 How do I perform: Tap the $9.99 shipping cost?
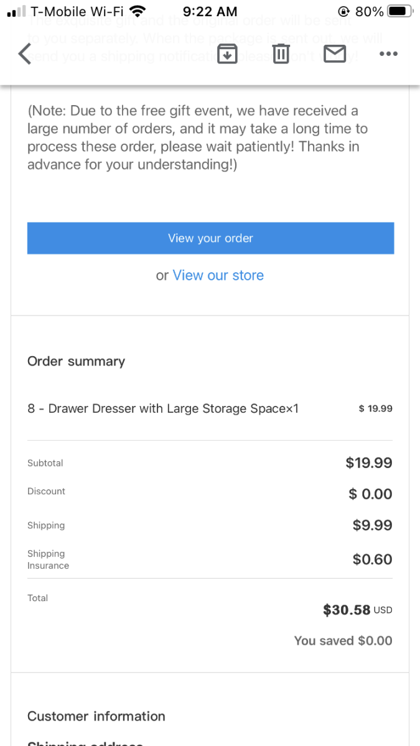[372, 525]
